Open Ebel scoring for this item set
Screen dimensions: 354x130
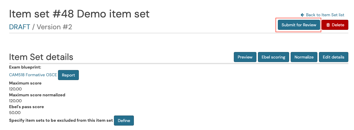pos(273,57)
